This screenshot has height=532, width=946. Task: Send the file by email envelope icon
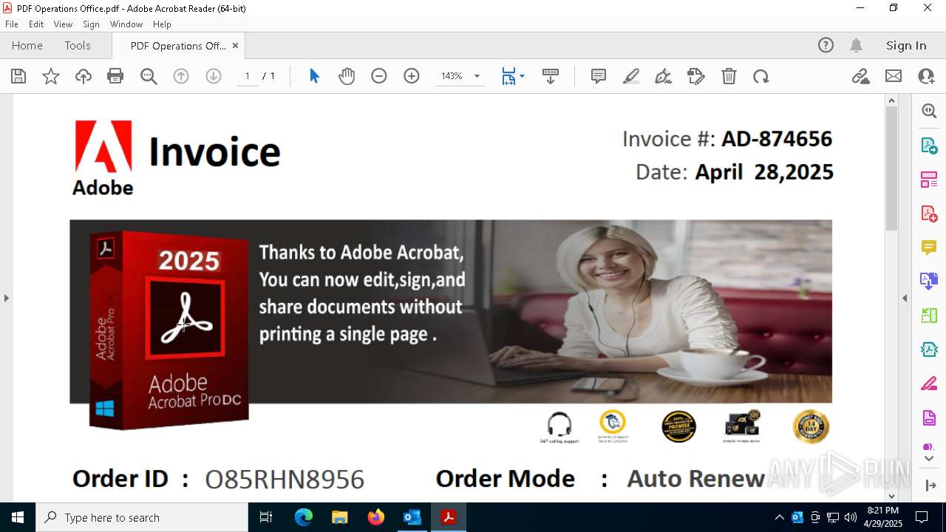coord(894,76)
